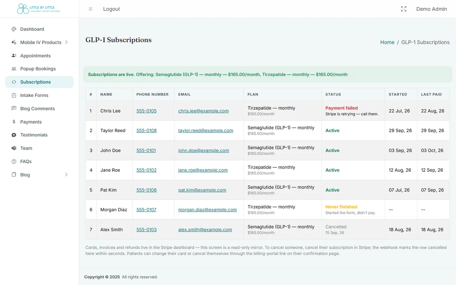This screenshot has width=456, height=285.
Task: Call Chris Lee at 555-0105
Action: (x=146, y=111)
